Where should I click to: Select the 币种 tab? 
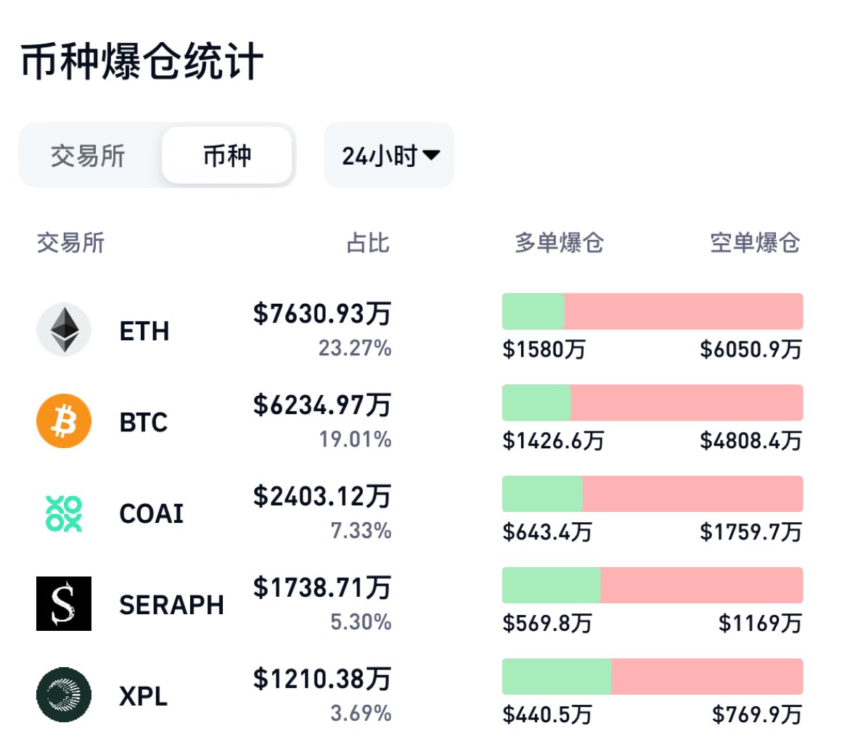(227, 155)
